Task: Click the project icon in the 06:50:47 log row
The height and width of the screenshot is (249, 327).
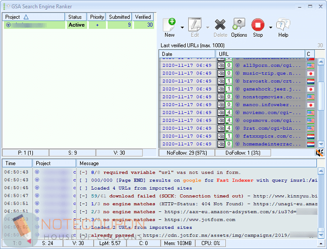Action: click(x=37, y=195)
